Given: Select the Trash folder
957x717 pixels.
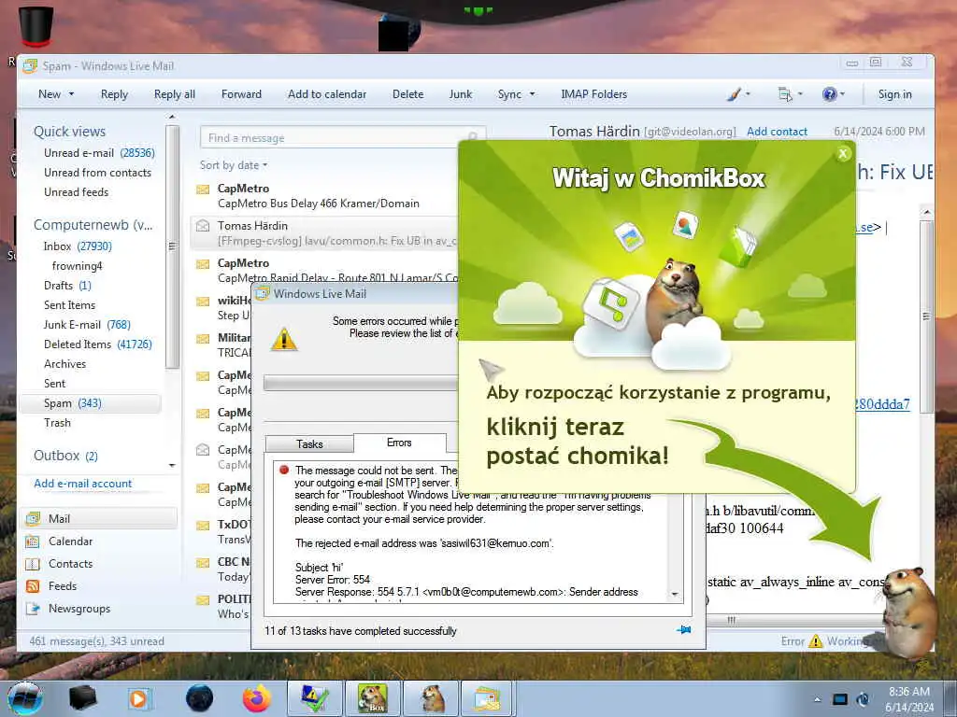Looking at the screenshot, I should [x=57, y=423].
